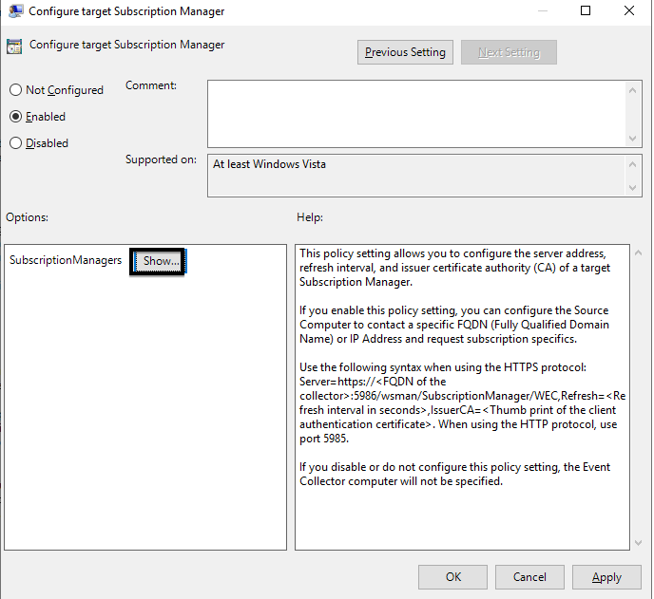Click the Help pane scroll down arrow
This screenshot has width=654, height=599.
(638, 543)
